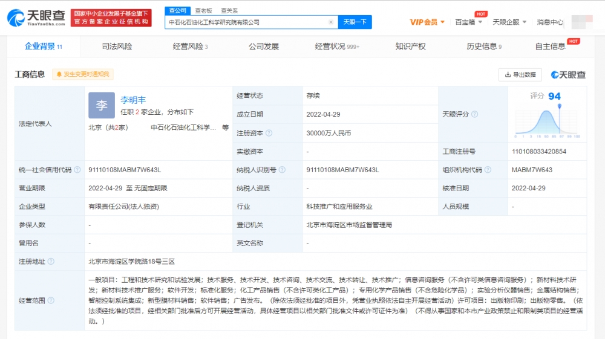Click the TianYanCha logo in header
The height and width of the screenshot is (339, 605).
(36, 18)
